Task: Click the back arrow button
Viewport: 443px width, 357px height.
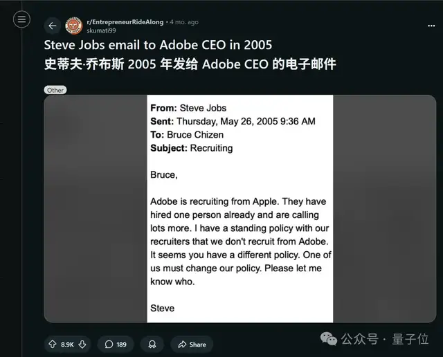Action: [x=52, y=26]
